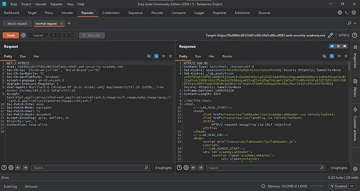Open the Notes side panel
Screen dimensions: 360x191
tap(355, 88)
